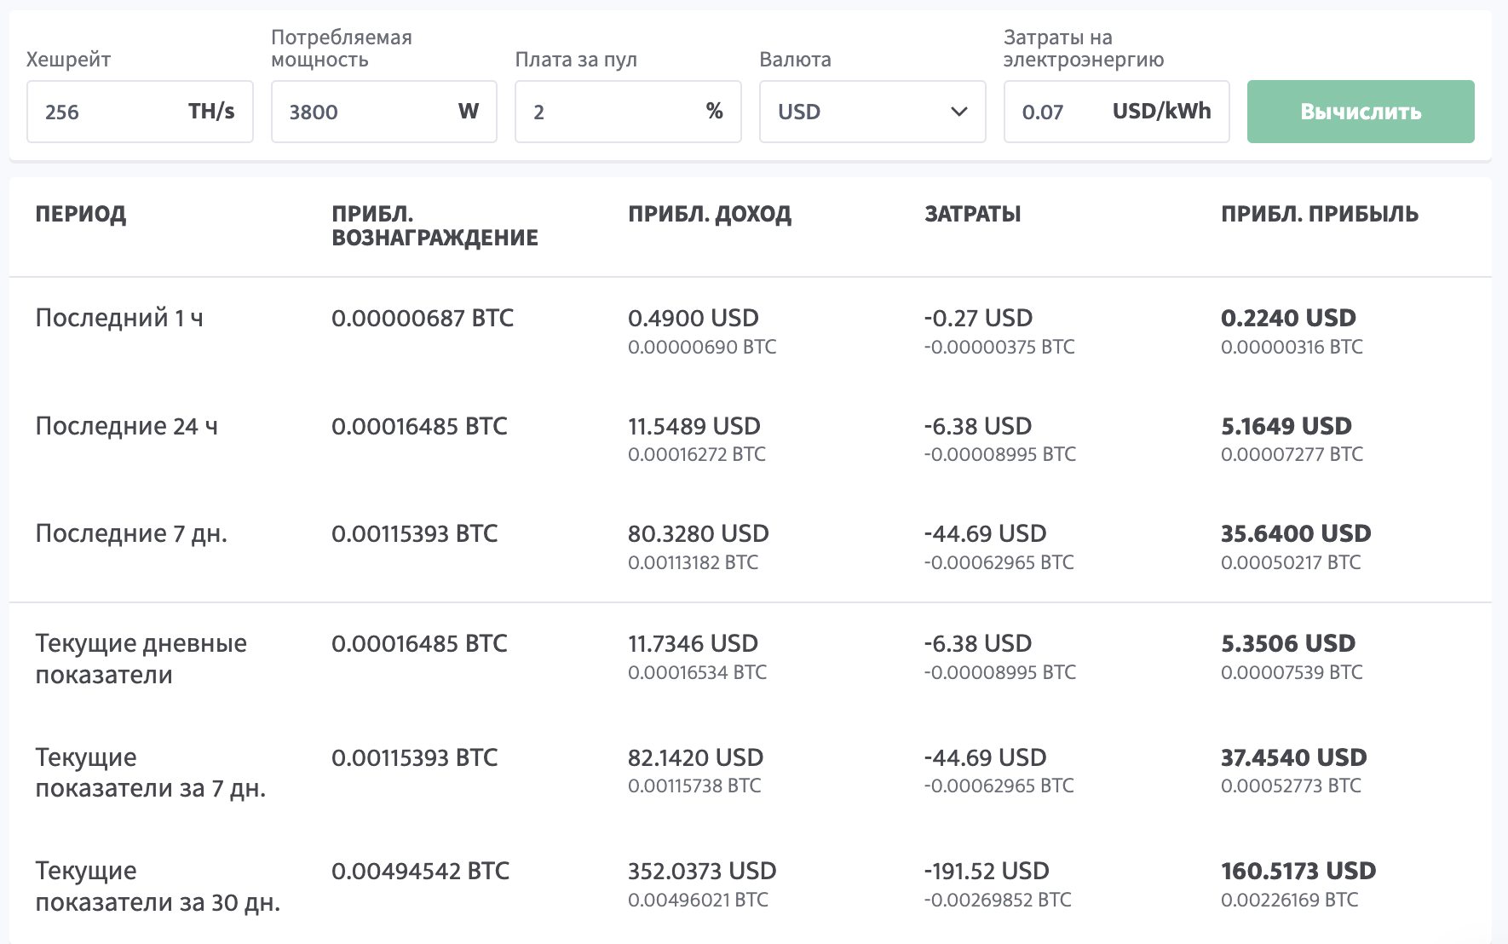Select the Последний 1 ч row label
Viewport: 1508px width, 944px height.
coord(119,318)
